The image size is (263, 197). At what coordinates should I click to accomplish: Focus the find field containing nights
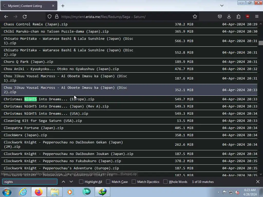[x=30, y=182]
